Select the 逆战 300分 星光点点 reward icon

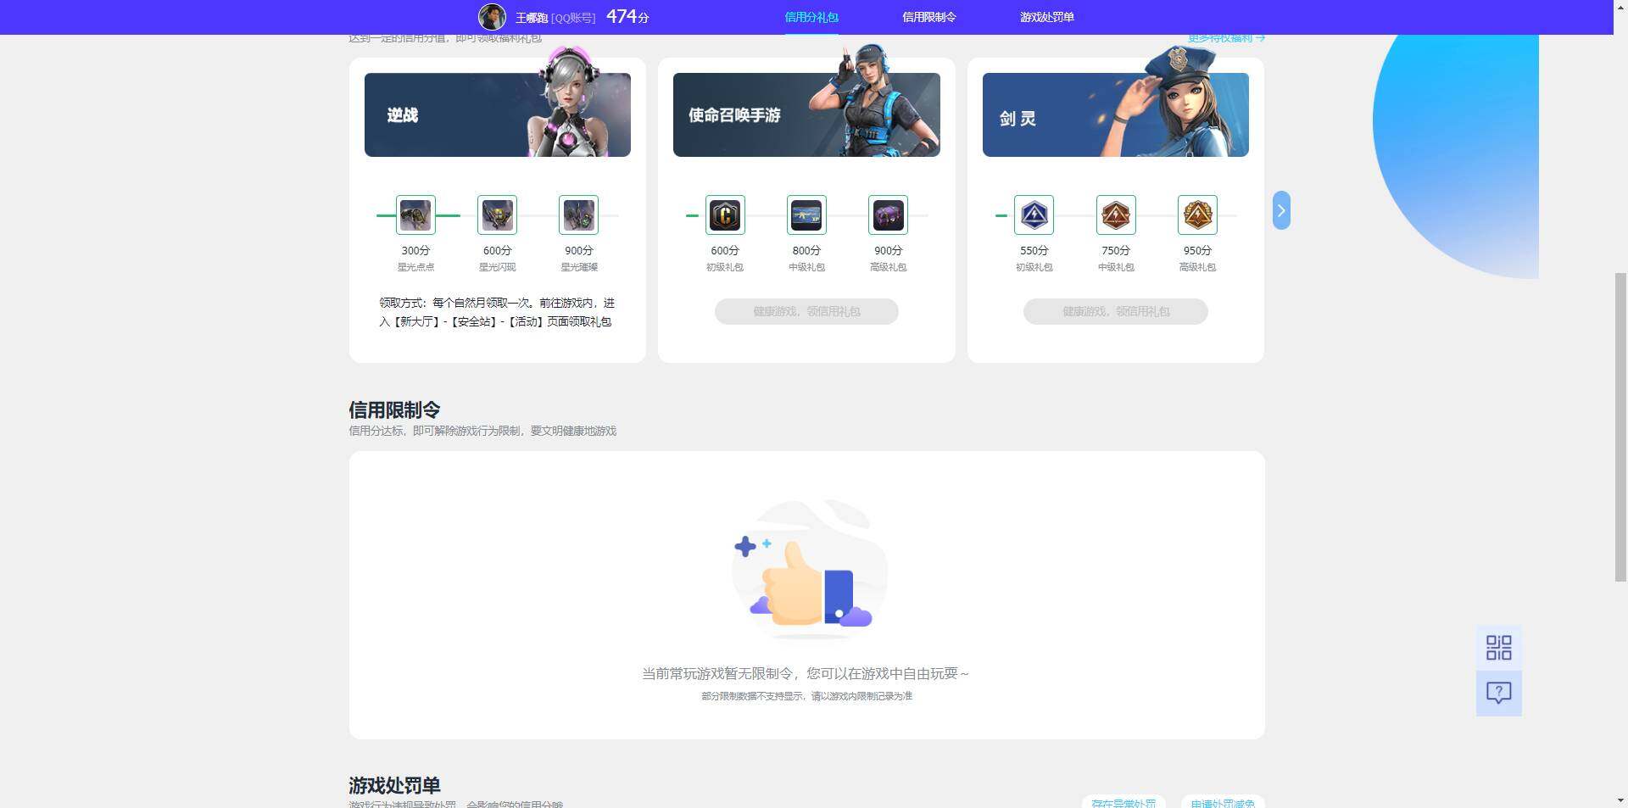(x=415, y=215)
